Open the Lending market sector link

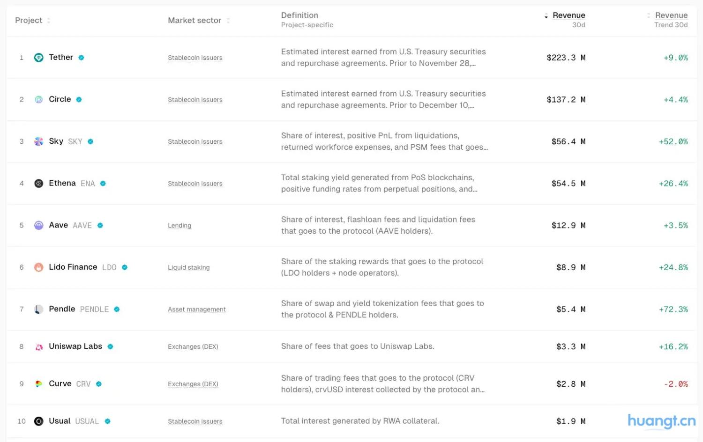pos(179,226)
